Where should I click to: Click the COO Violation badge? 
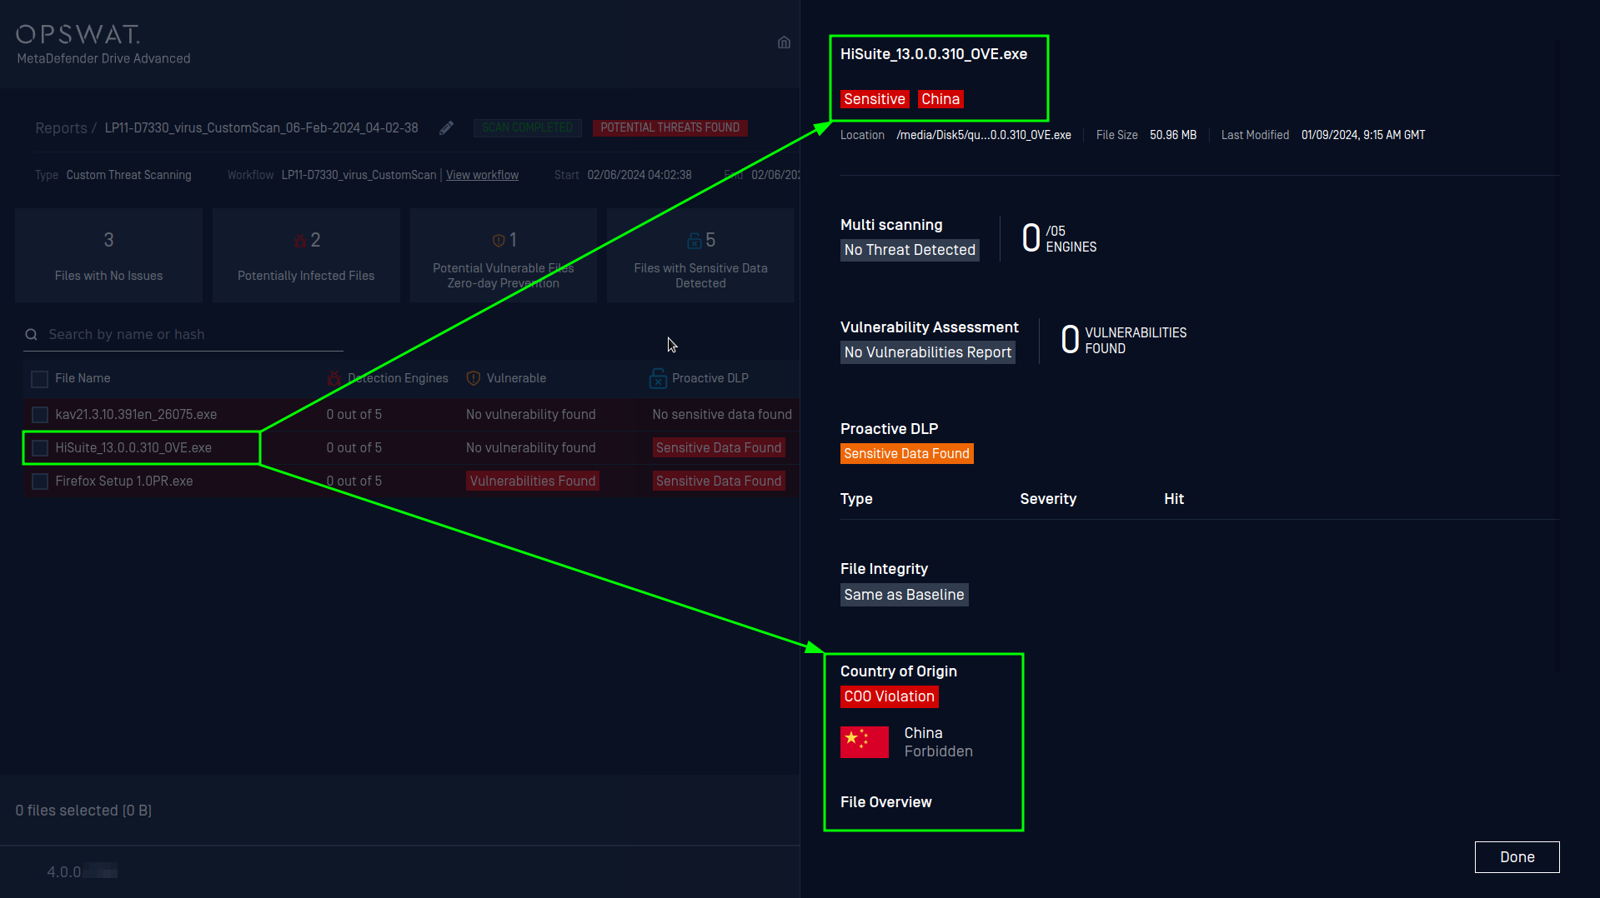[x=889, y=696]
